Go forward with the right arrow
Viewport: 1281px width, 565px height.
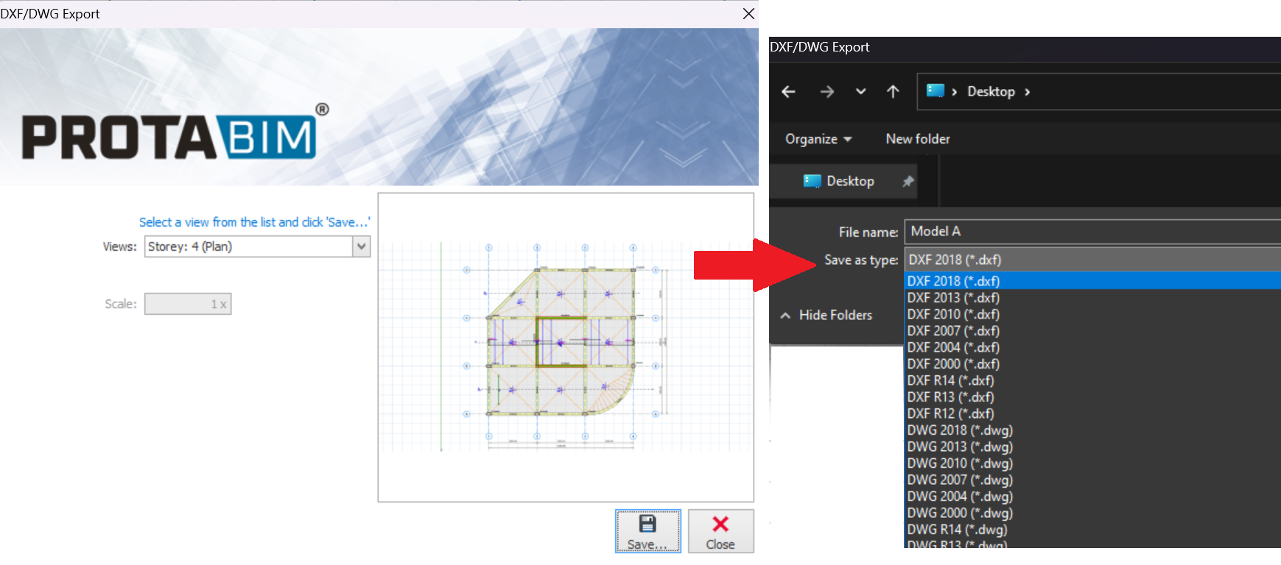(x=826, y=92)
